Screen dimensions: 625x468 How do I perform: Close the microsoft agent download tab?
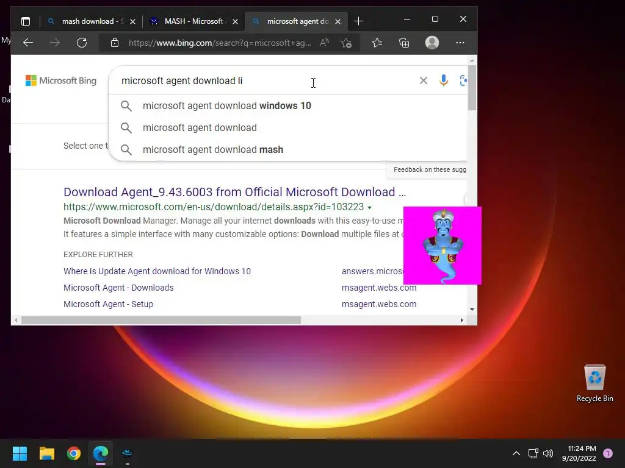tap(338, 21)
